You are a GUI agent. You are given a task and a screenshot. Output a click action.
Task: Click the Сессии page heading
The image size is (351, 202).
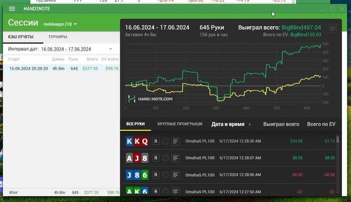[x=23, y=23]
